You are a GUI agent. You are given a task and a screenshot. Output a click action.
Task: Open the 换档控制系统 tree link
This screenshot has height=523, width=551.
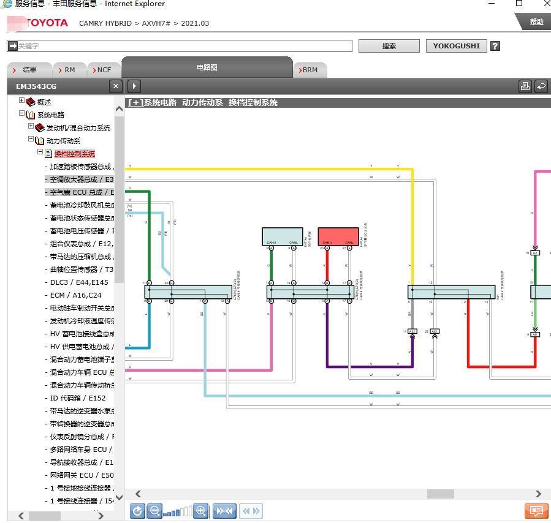[75, 154]
